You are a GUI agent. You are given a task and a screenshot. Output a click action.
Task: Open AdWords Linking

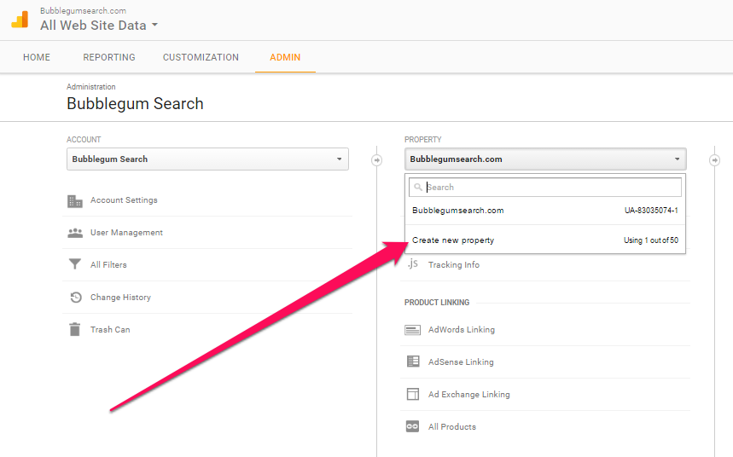coord(462,329)
